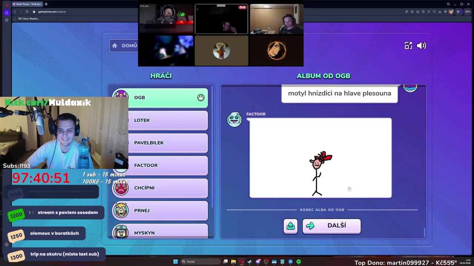Open the TBC Classic Shadow bookmark

[27, 18]
